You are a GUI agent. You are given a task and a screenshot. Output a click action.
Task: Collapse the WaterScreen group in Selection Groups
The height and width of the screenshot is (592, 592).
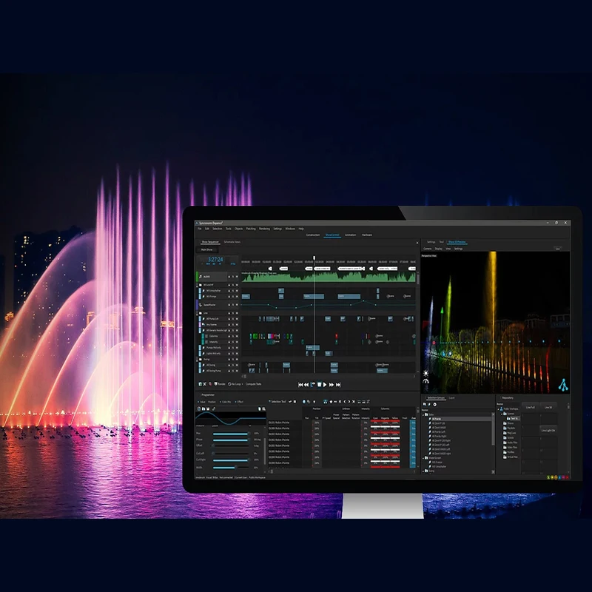pos(423,458)
